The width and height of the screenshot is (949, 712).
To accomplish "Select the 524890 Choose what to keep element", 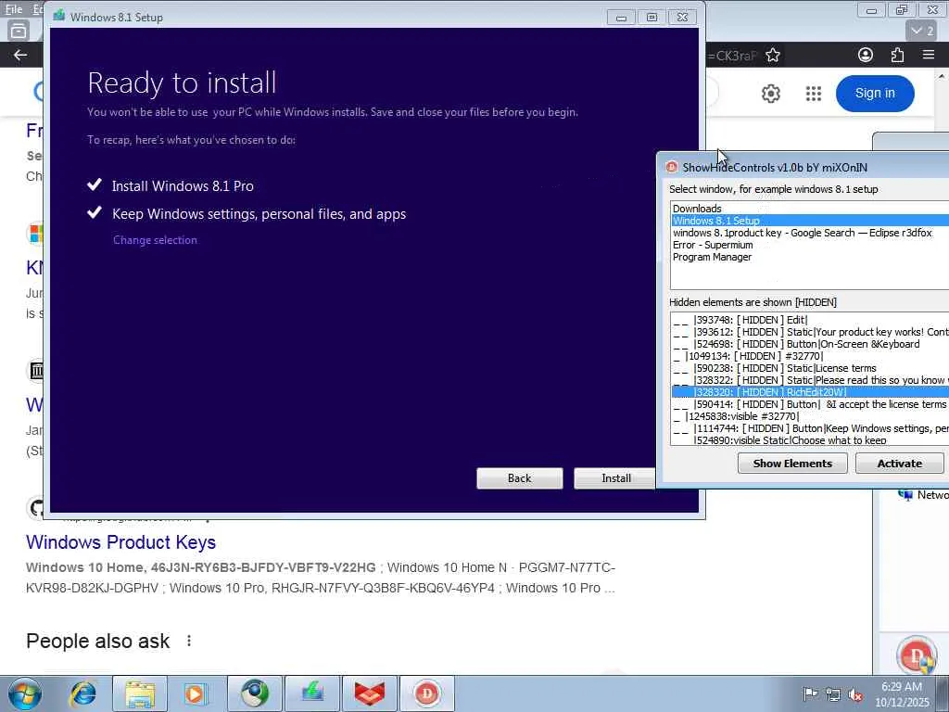I will [810, 440].
